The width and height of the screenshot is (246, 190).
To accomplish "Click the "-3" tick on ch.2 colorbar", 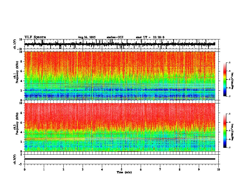I will coord(229,114).
